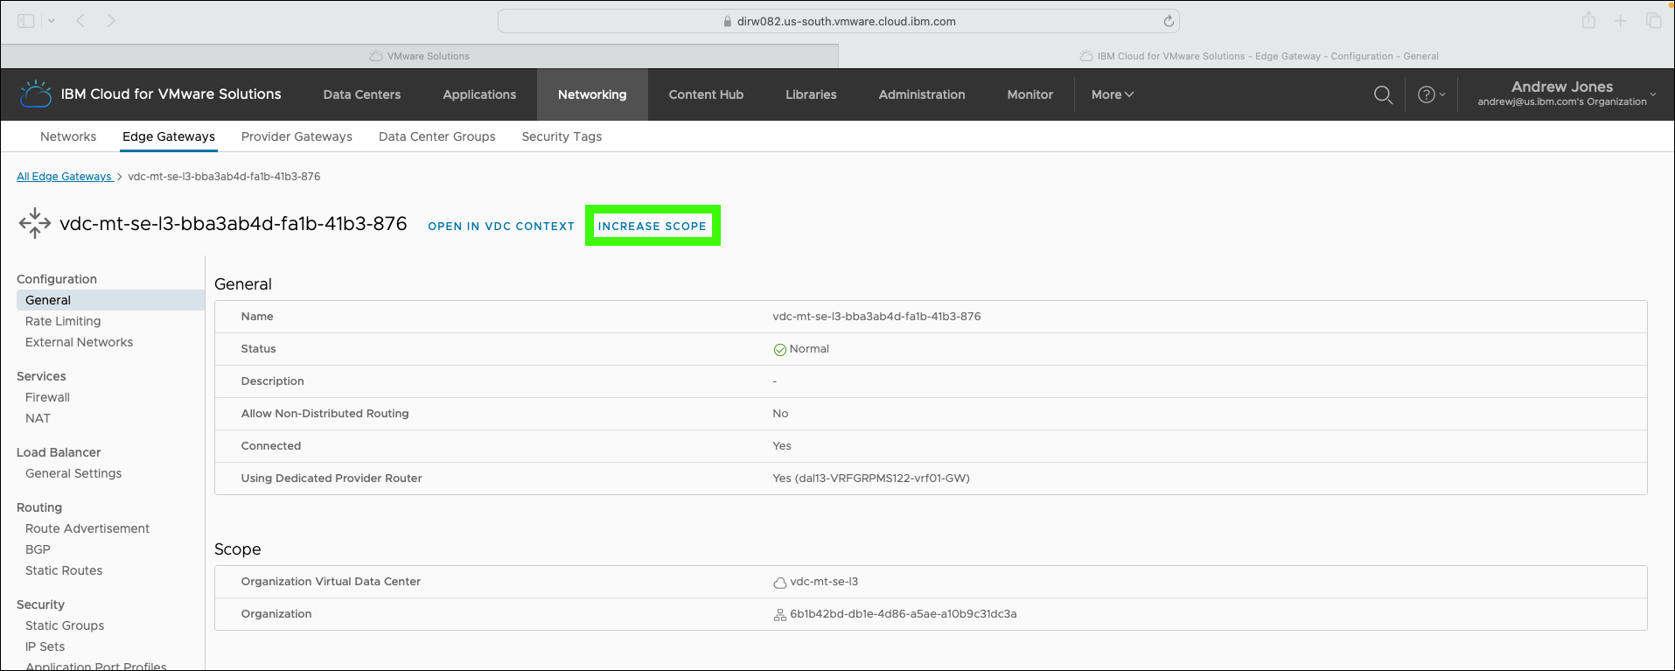Open the Applications menu
This screenshot has height=671, width=1675.
479,94
